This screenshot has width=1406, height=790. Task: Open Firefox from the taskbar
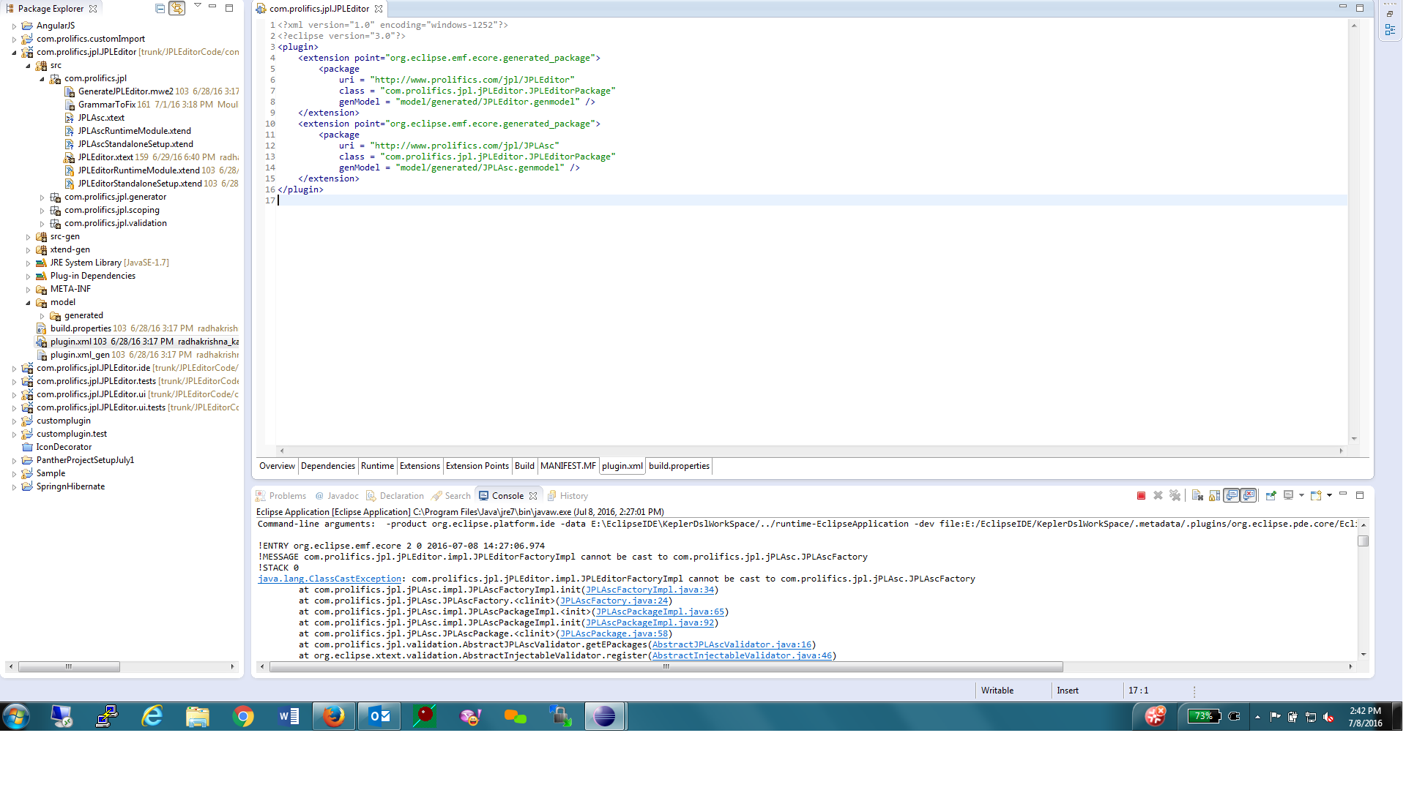pyautogui.click(x=334, y=716)
